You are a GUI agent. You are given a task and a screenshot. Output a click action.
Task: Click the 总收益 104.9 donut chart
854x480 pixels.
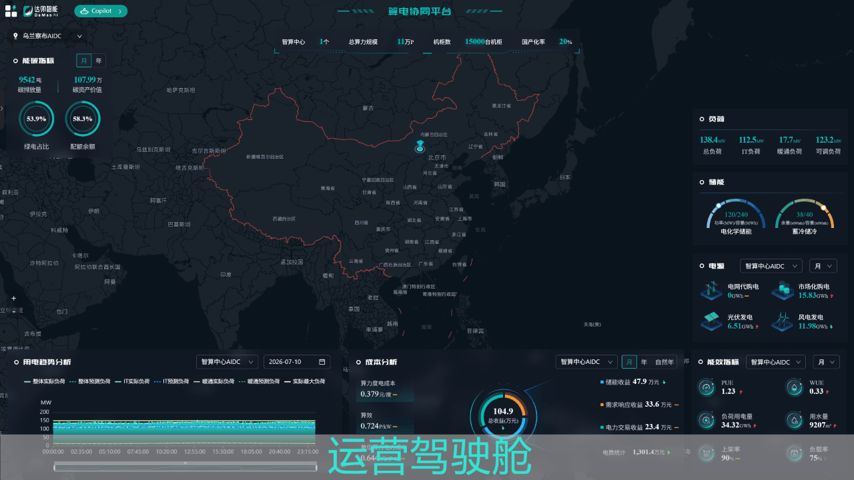point(503,416)
